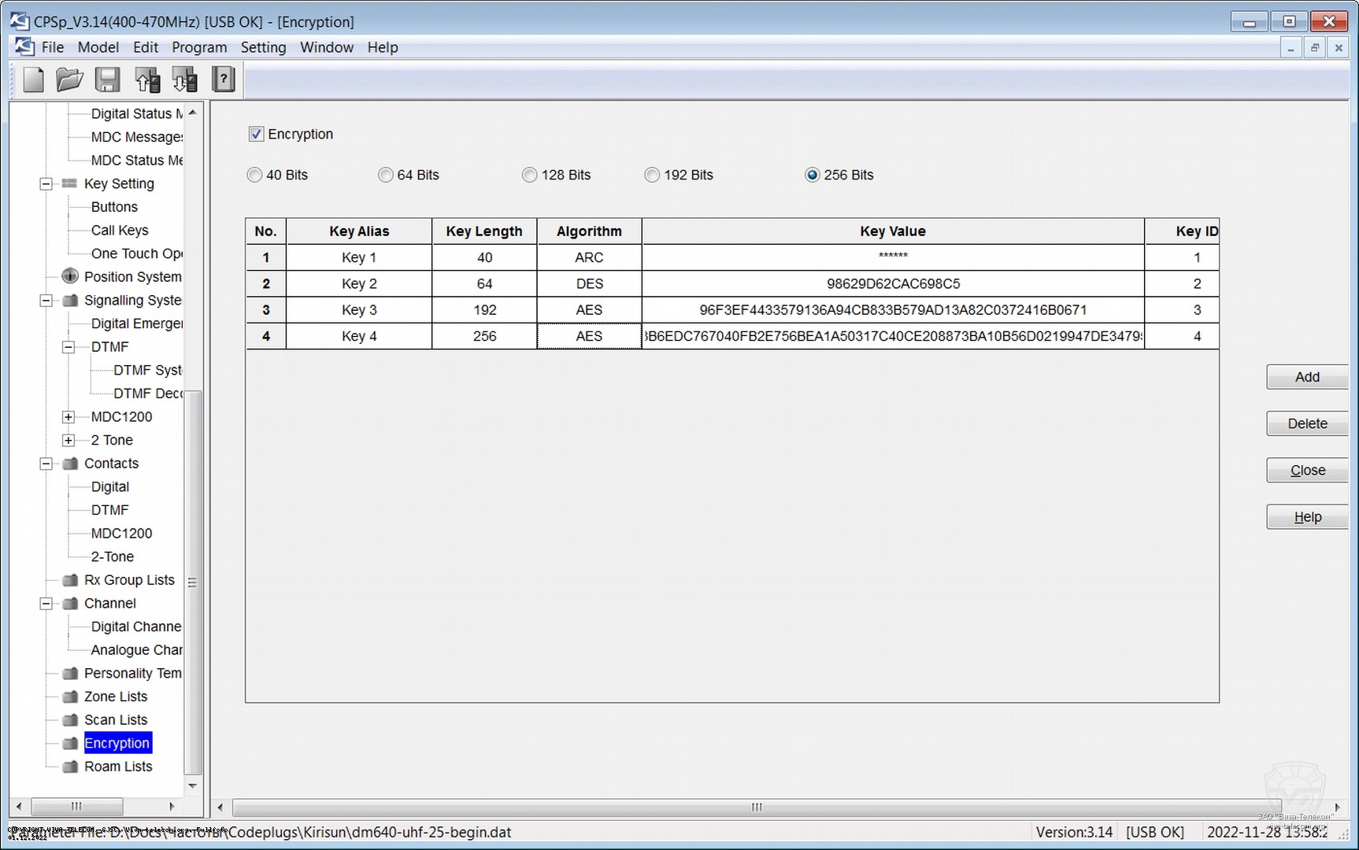Click the Read from radio icon
Viewport: 1359px width, 850px height.
147,79
